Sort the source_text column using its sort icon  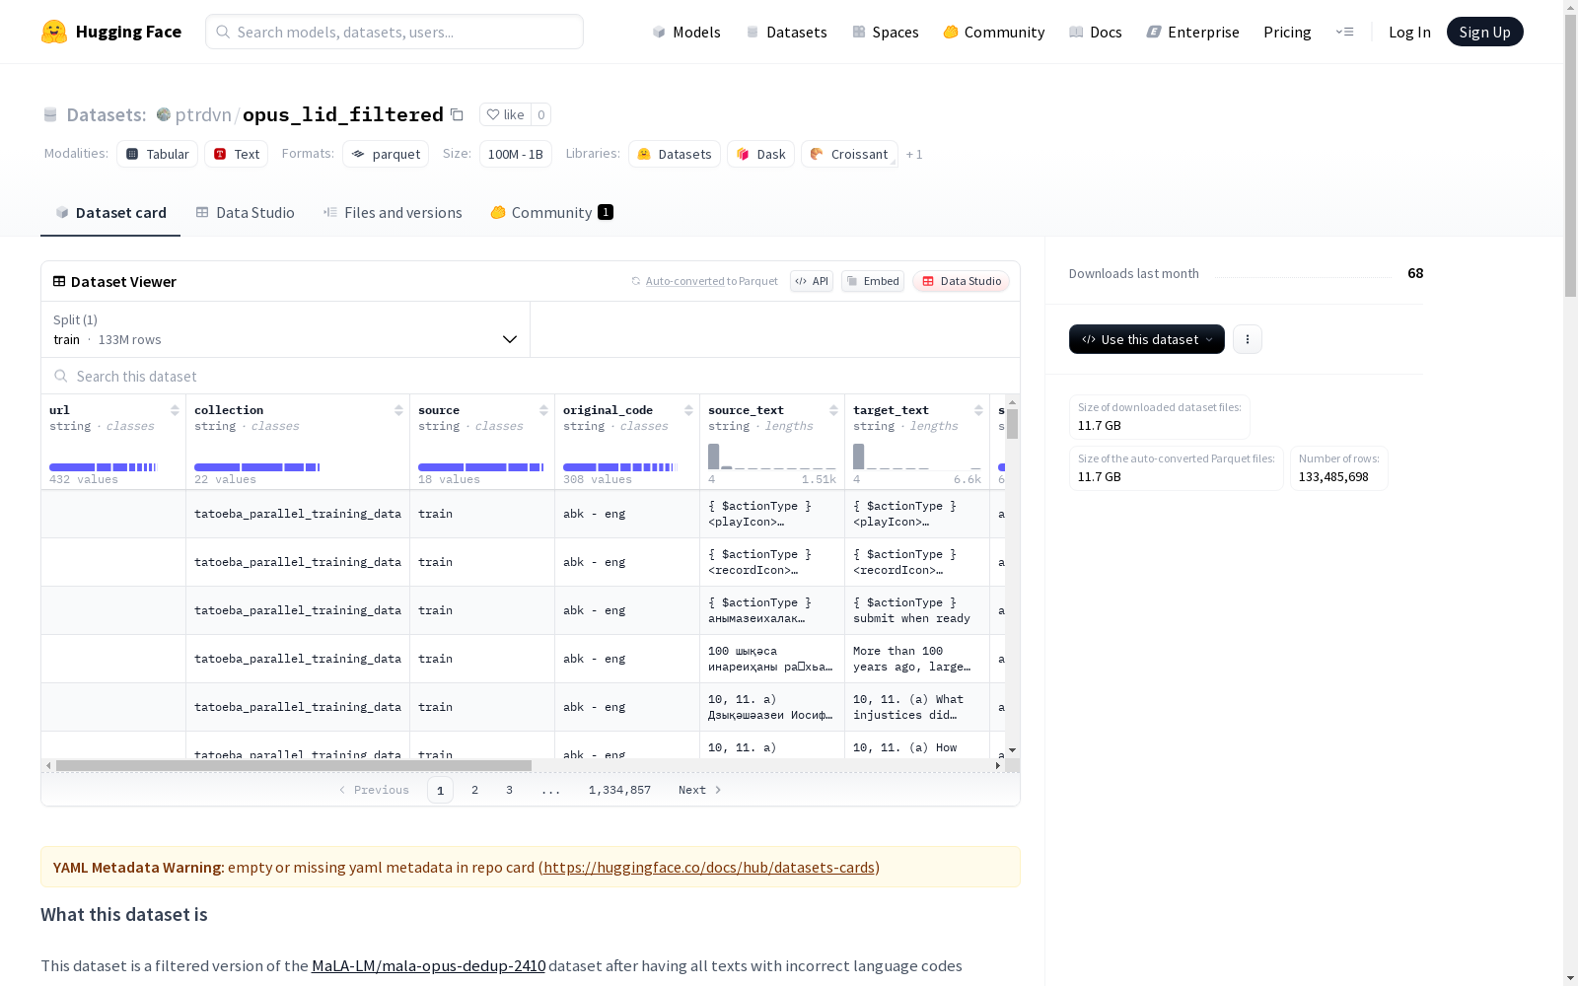(833, 410)
